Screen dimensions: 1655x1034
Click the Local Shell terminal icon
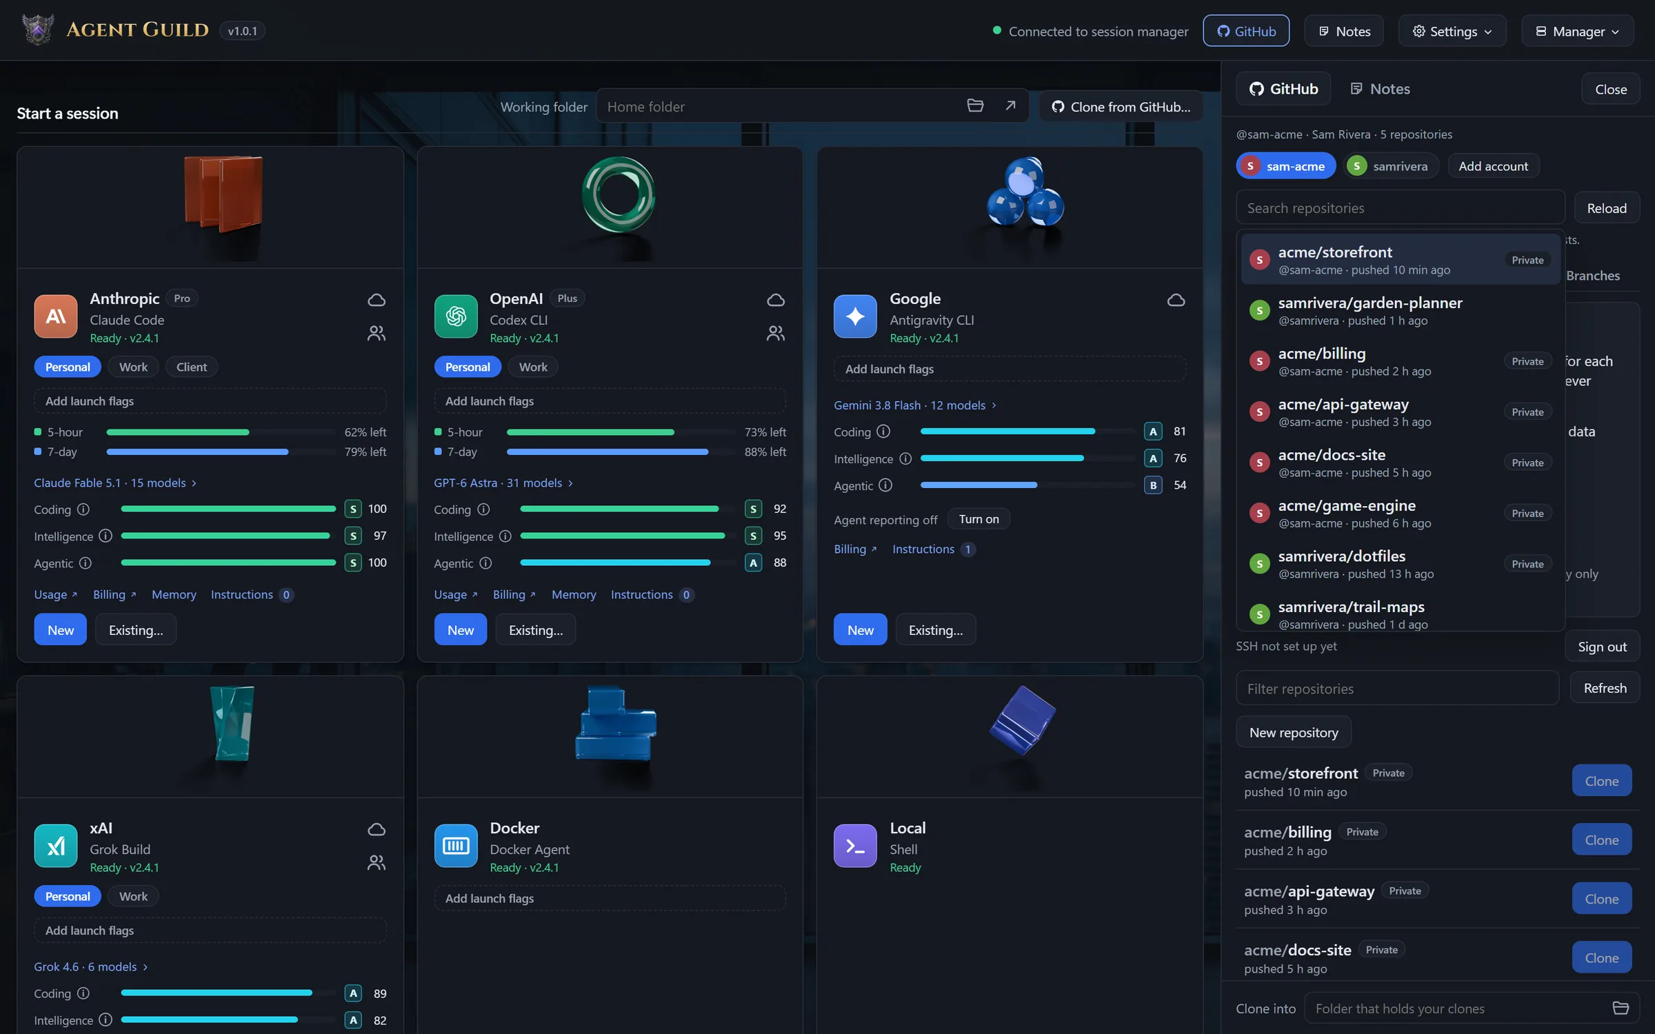[x=855, y=846]
